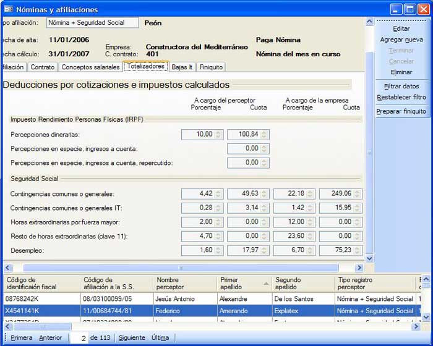
Task: Open the Finiquito tab
Action: 211,67
